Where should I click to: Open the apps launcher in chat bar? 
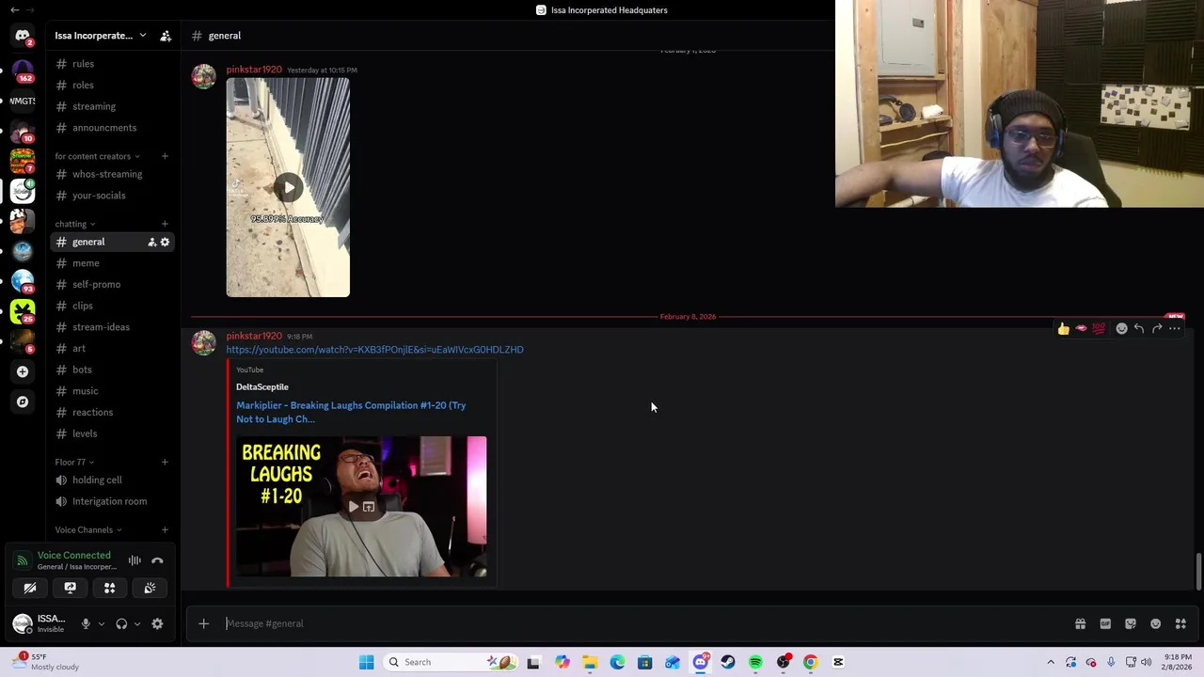(x=1180, y=623)
